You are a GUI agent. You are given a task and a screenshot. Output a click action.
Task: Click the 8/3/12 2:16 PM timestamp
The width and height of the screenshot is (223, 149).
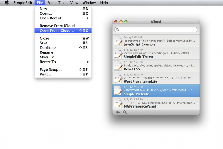point(134,99)
